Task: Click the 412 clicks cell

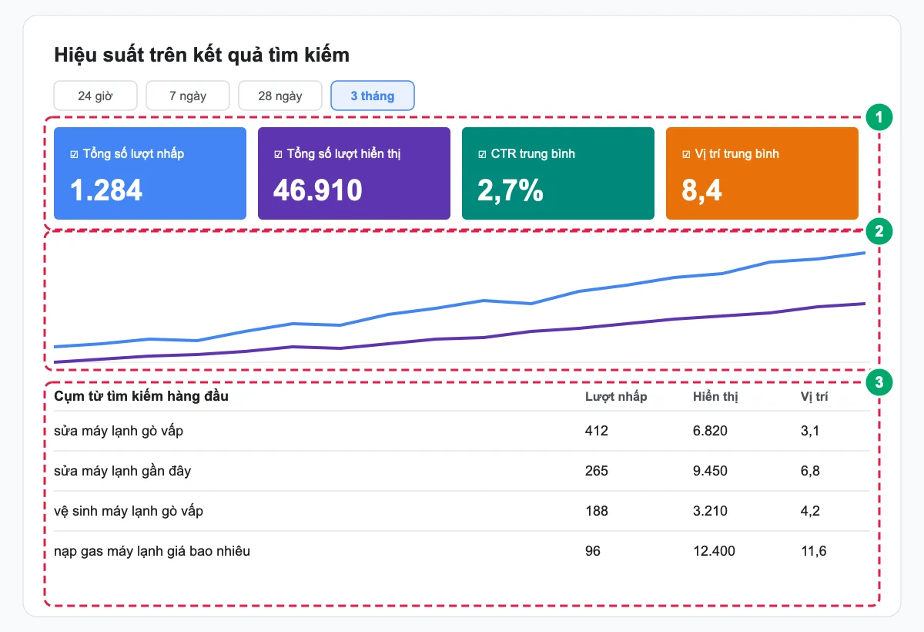Action: tap(597, 431)
